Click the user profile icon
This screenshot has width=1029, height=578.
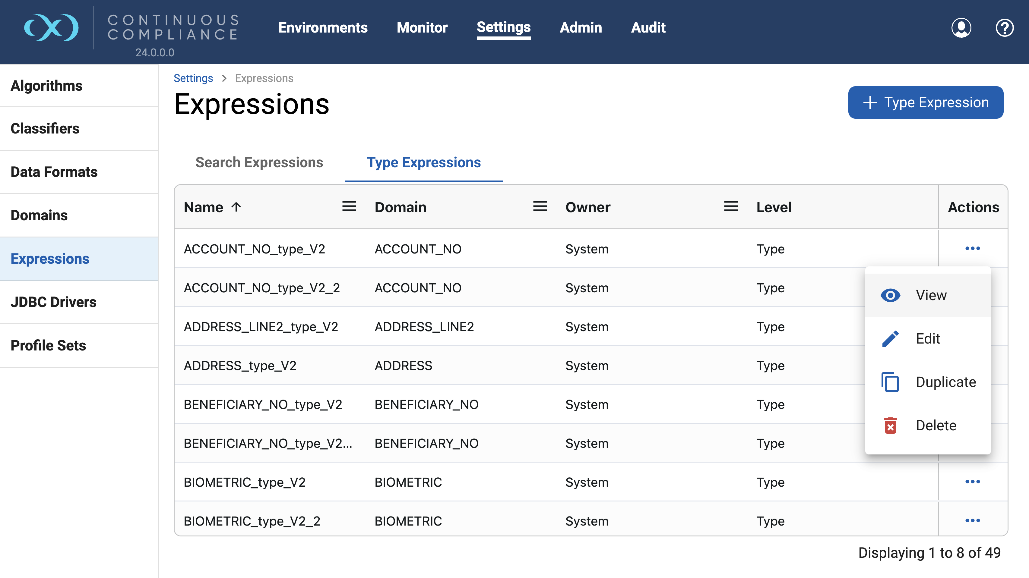(x=961, y=28)
